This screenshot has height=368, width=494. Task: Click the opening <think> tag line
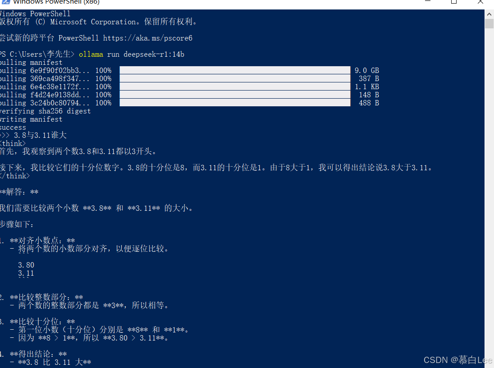tap(13, 144)
